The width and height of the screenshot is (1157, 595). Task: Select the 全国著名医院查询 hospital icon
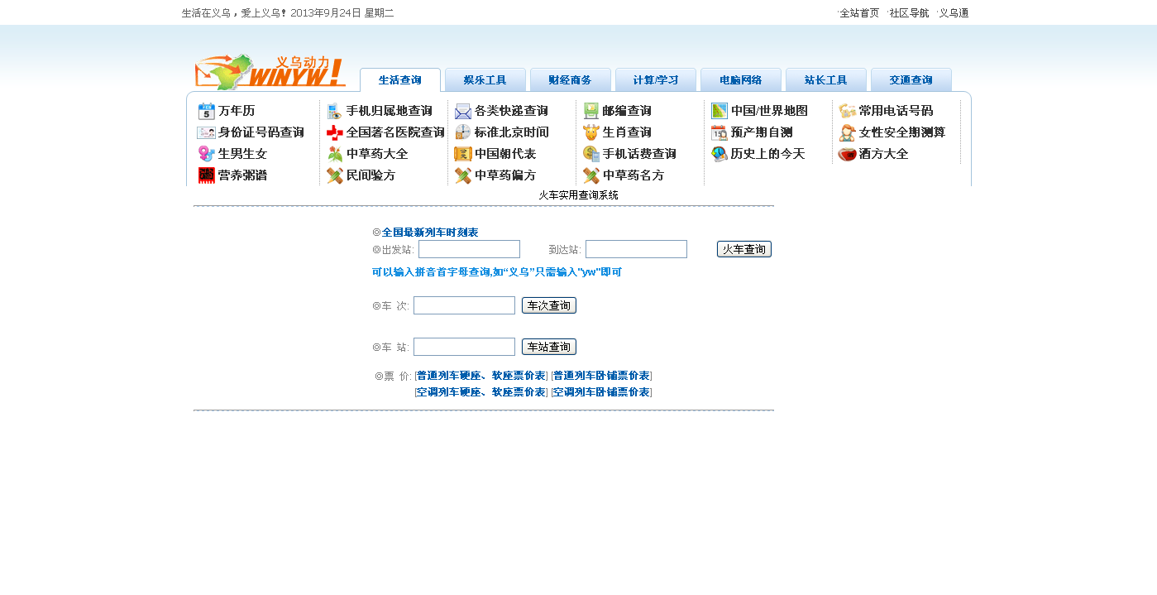click(333, 132)
